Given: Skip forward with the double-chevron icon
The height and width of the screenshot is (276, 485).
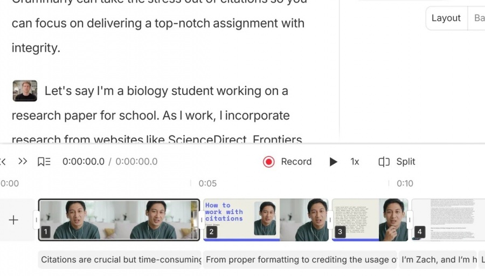Looking at the screenshot, I should pos(23,162).
